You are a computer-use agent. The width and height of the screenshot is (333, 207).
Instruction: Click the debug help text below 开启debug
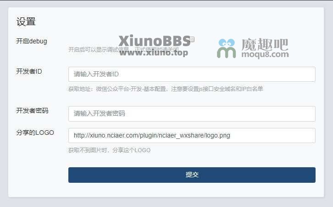[x=123, y=49]
